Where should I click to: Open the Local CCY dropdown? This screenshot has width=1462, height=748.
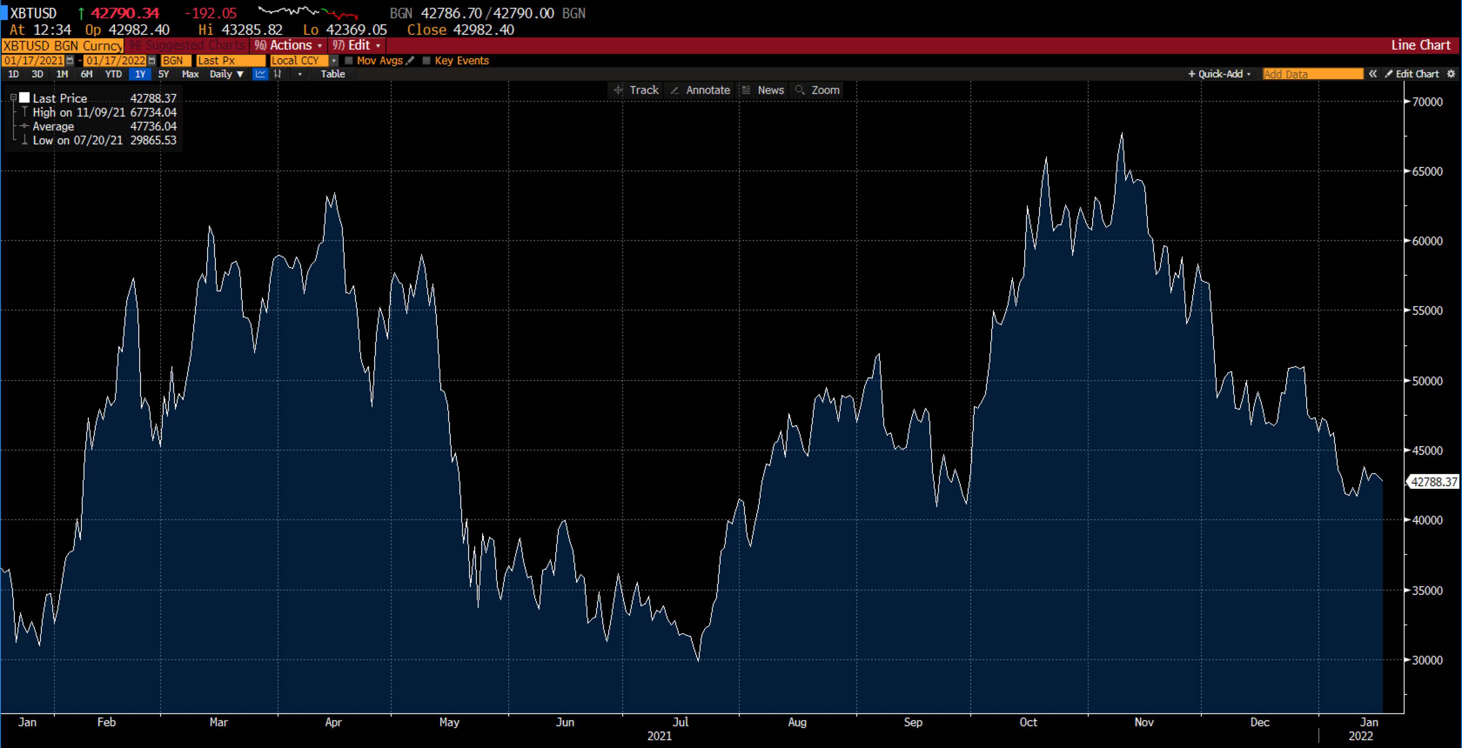[334, 61]
